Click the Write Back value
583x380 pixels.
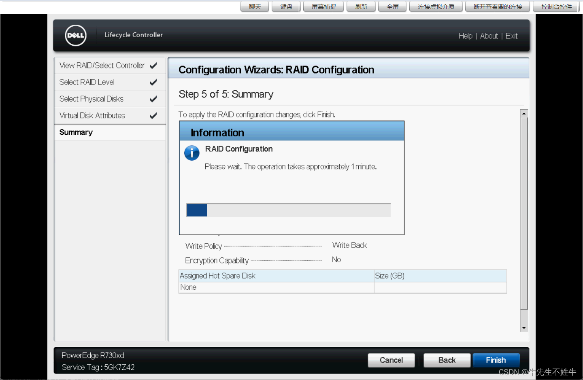tap(349, 245)
